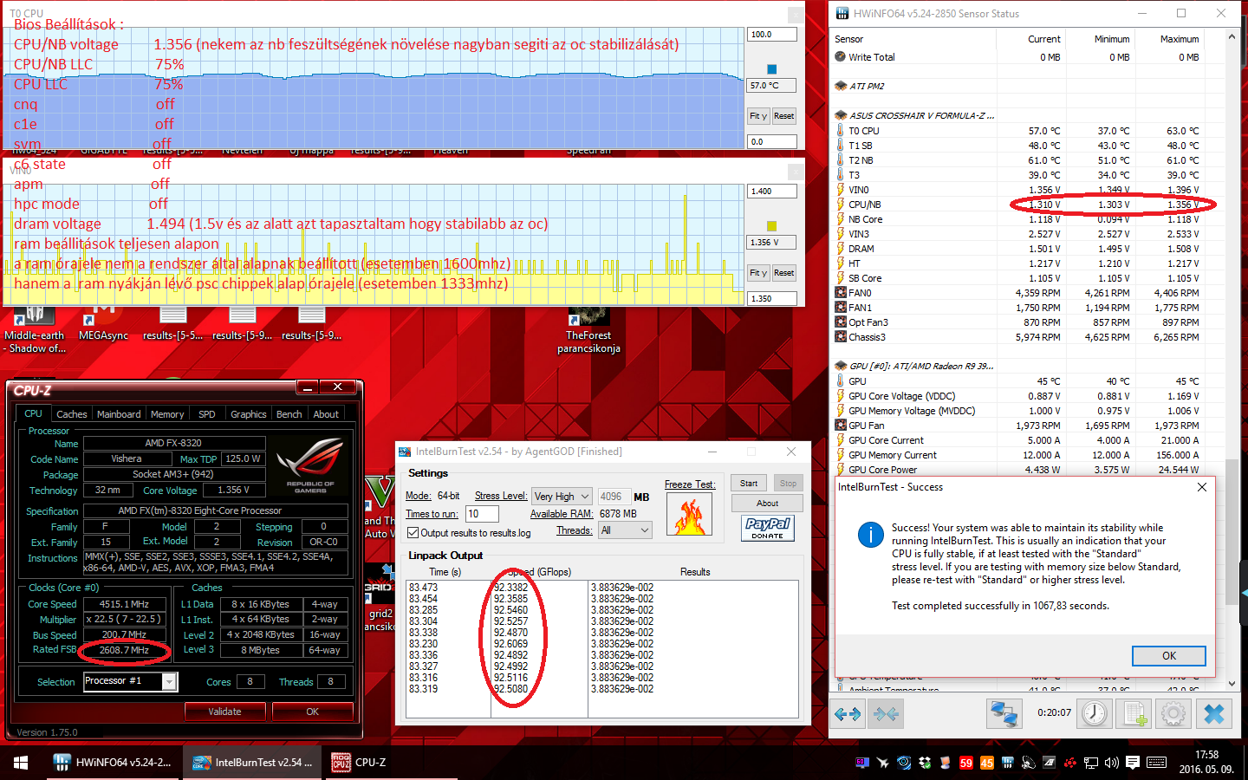
Task: Click the wired network tray icon
Action: pos(1091,763)
